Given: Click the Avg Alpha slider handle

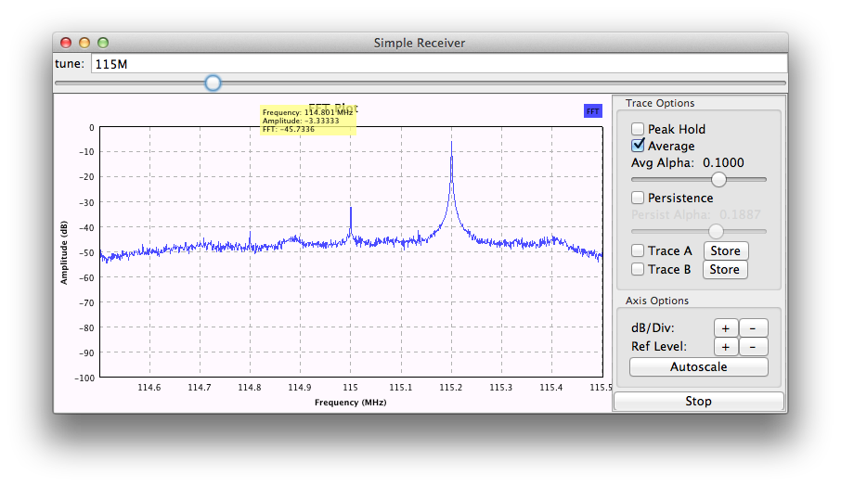Looking at the screenshot, I should click(x=718, y=179).
